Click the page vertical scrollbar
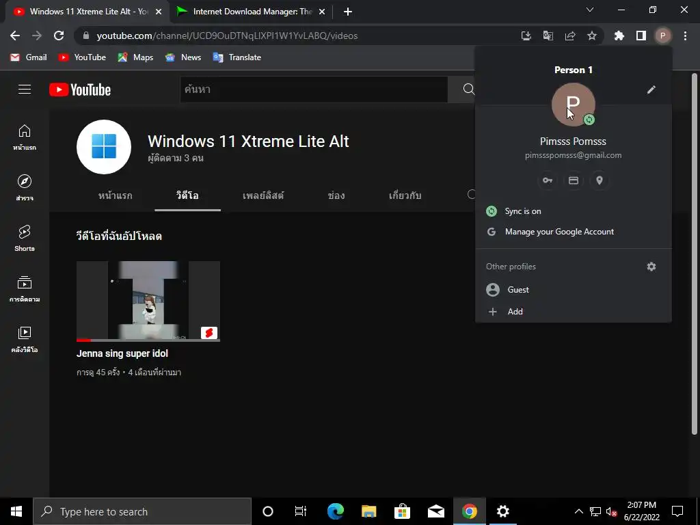700x525 pixels. pos(695,253)
